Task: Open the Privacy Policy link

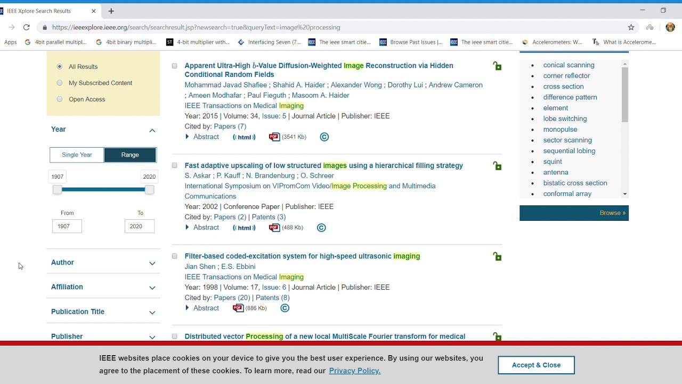Action: click(x=355, y=371)
